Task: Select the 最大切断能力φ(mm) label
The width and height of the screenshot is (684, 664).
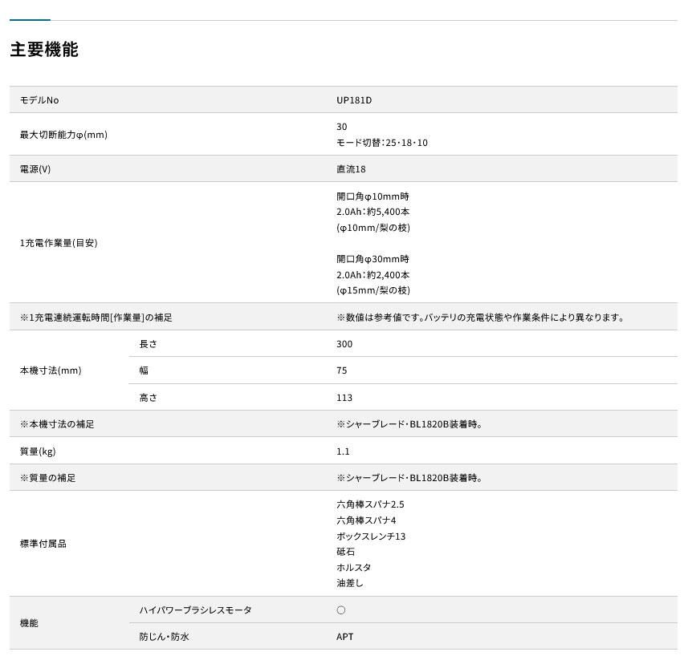Action: point(63,135)
